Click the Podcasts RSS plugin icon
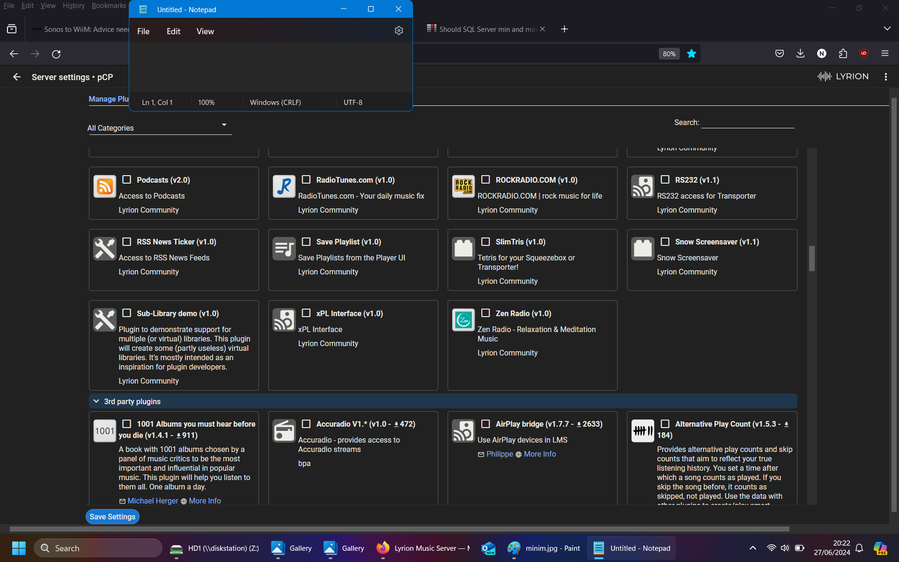 [105, 186]
